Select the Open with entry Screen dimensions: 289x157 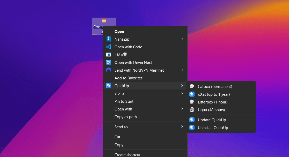(x=145, y=109)
